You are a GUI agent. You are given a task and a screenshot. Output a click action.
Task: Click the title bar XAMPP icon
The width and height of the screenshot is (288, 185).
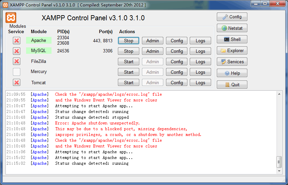point(5,5)
